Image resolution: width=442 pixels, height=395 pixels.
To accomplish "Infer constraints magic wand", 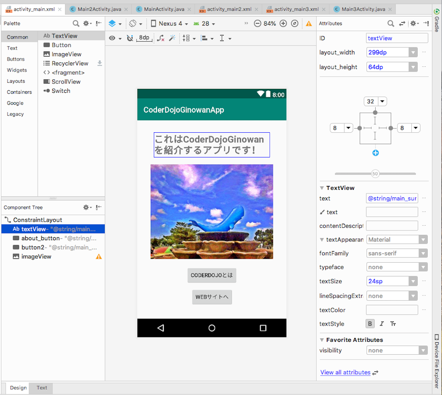I will [x=172, y=38].
